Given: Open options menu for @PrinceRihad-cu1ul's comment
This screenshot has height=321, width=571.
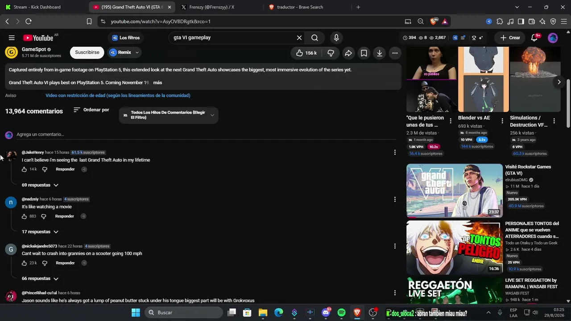Looking at the screenshot, I should pos(395,293).
